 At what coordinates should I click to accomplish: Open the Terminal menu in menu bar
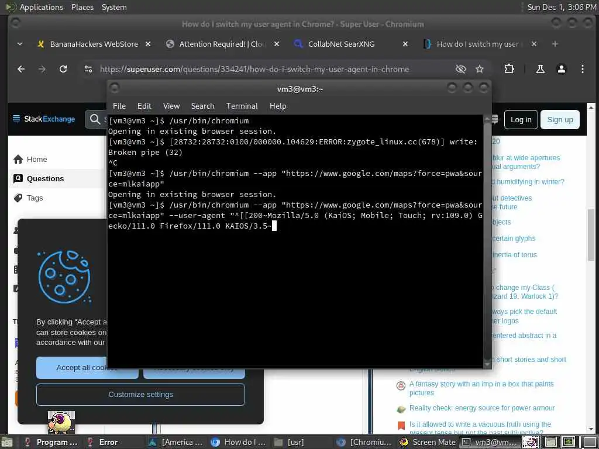coord(242,106)
